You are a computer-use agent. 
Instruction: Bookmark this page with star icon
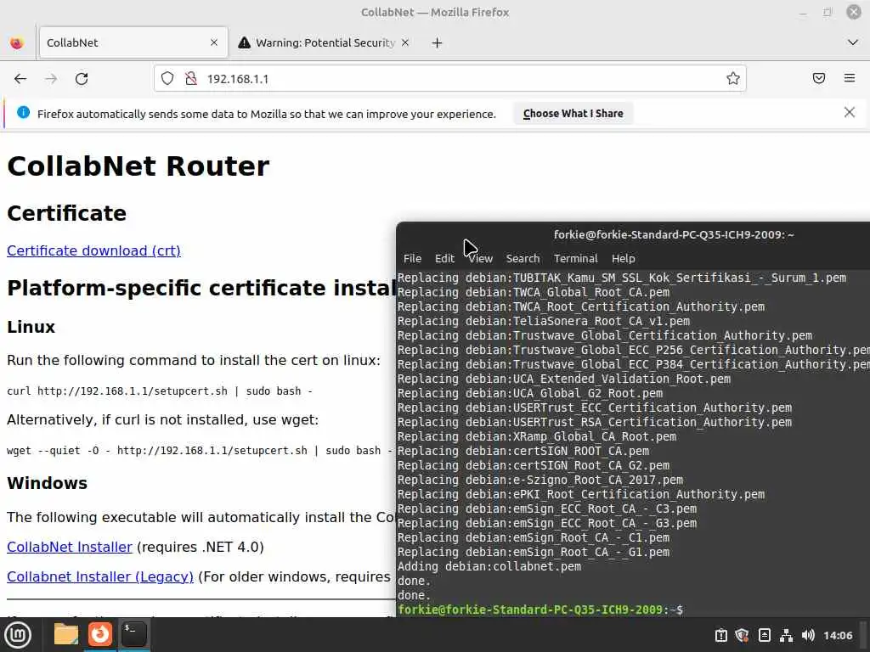click(733, 79)
